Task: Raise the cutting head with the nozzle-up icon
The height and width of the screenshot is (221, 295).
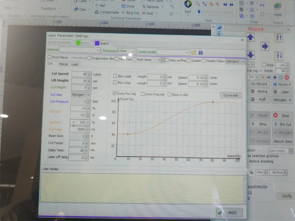Action: [x=279, y=38]
